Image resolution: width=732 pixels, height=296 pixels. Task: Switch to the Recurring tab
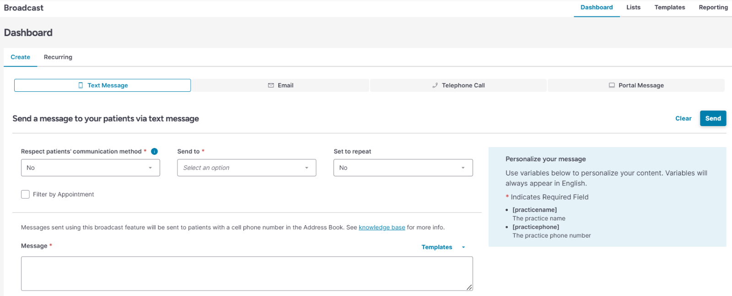(x=58, y=57)
